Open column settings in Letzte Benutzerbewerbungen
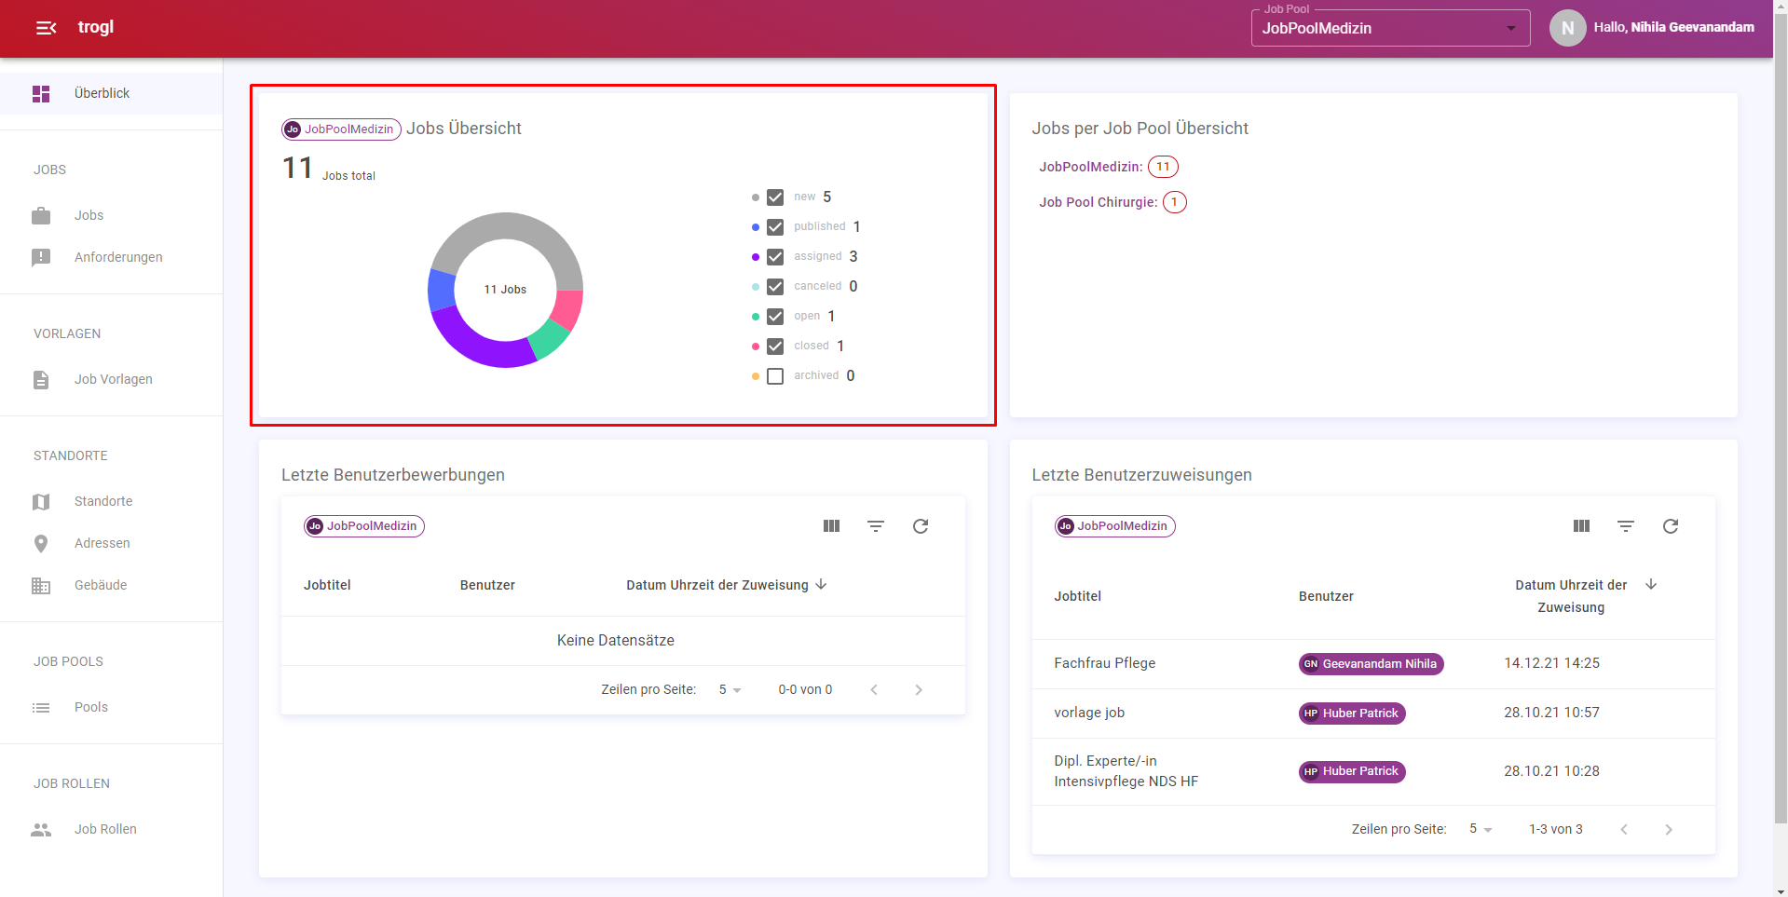 831,526
